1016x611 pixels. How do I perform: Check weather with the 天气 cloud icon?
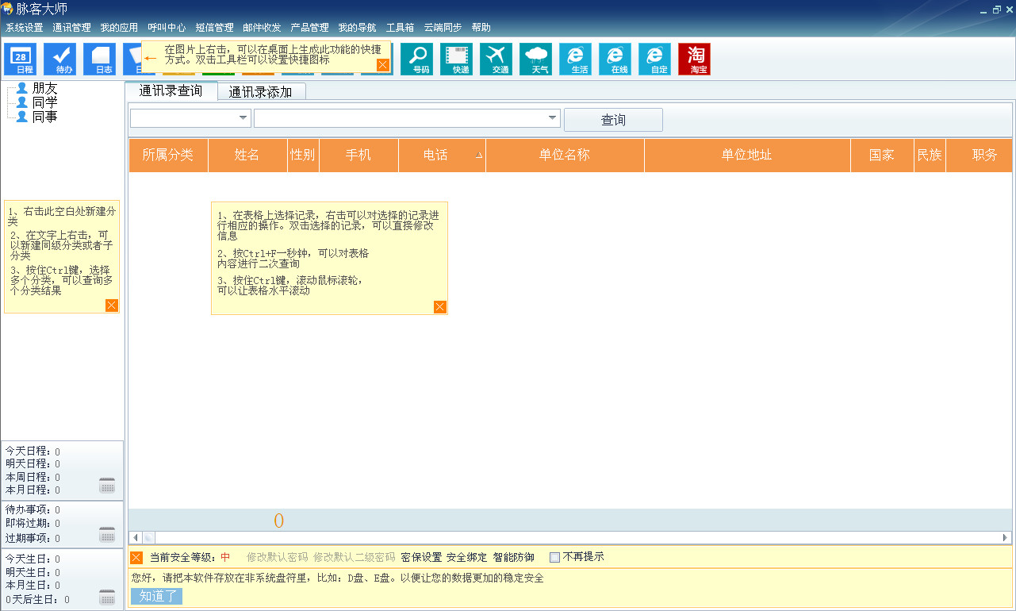click(535, 59)
